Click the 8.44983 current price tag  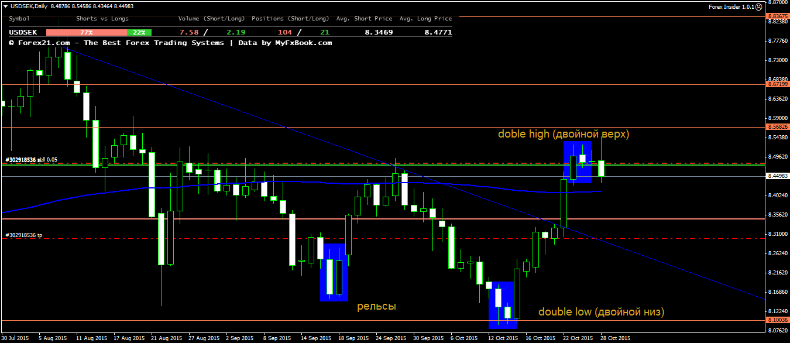click(777, 176)
